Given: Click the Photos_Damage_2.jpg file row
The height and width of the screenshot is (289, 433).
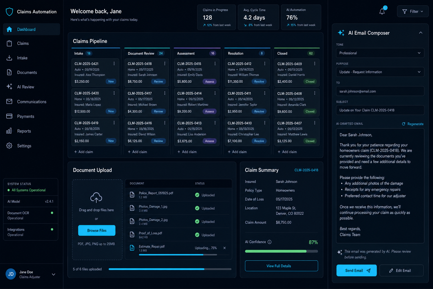Looking at the screenshot, I should [178, 222].
